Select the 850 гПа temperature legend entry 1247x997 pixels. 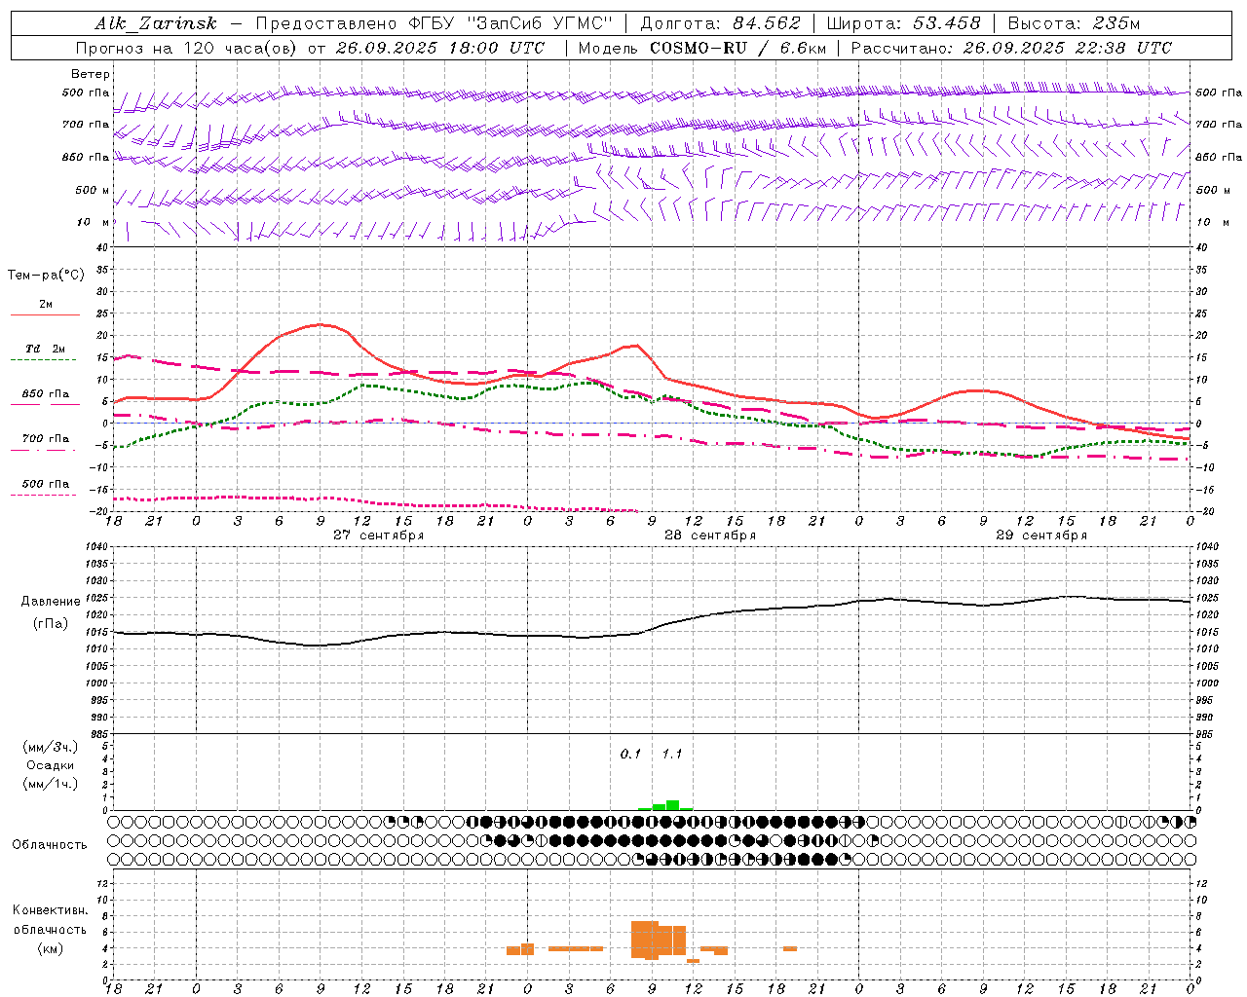[x=45, y=394]
